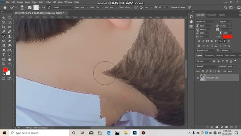Image resolution: width=241 pixels, height=136 pixels.
Task: Click the red Character color swatch
Action: 227,37
